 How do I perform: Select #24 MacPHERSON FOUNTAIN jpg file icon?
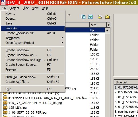coord(5,98)
